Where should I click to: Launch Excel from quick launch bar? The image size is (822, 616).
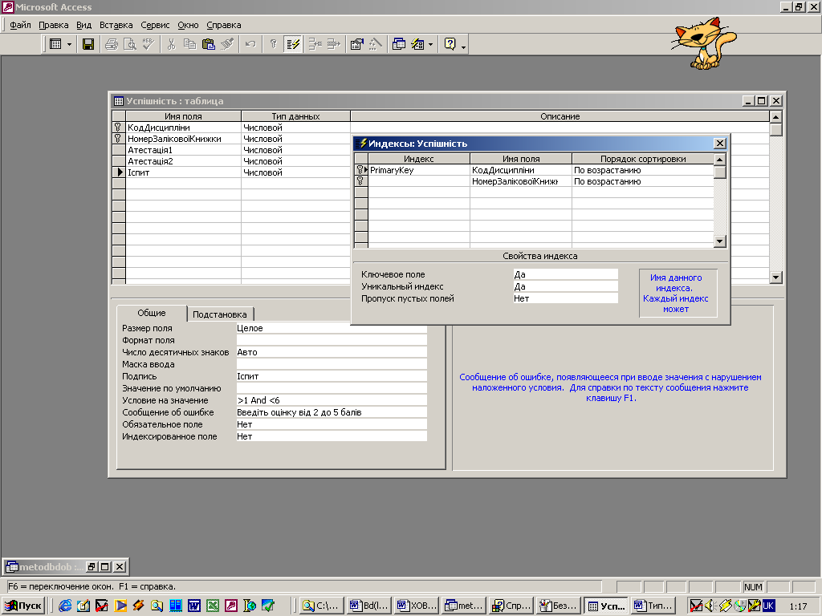tap(212, 606)
